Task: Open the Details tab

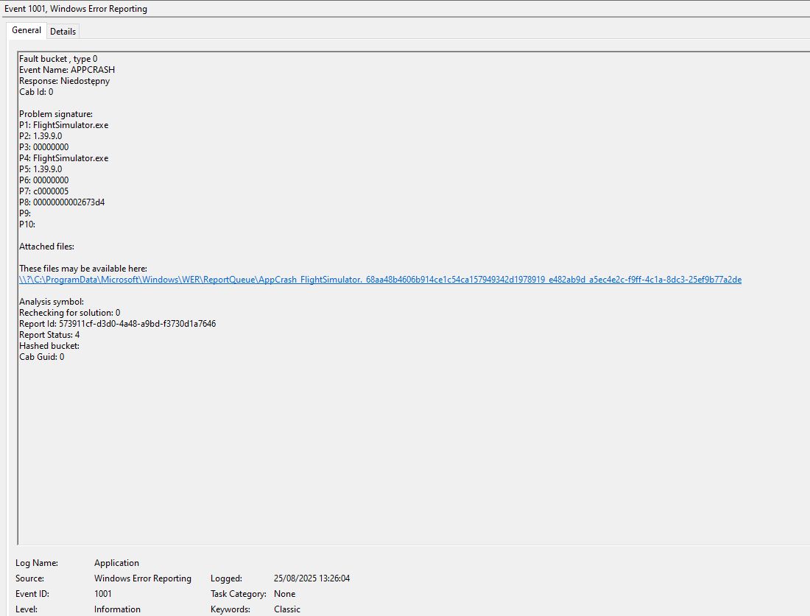Action: pos(63,32)
